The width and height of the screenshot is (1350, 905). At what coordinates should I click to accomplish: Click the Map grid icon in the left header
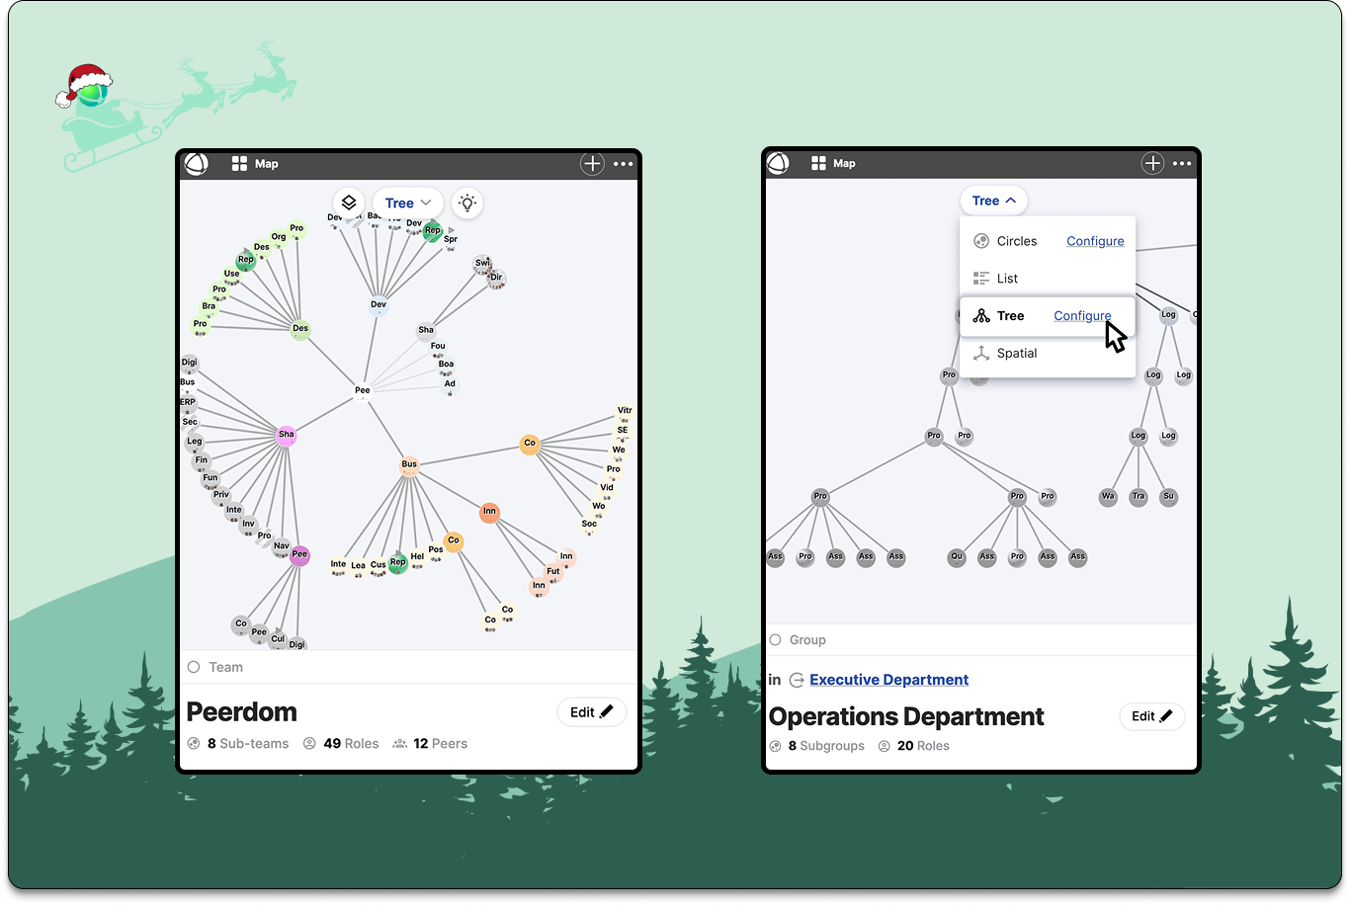coord(237,163)
